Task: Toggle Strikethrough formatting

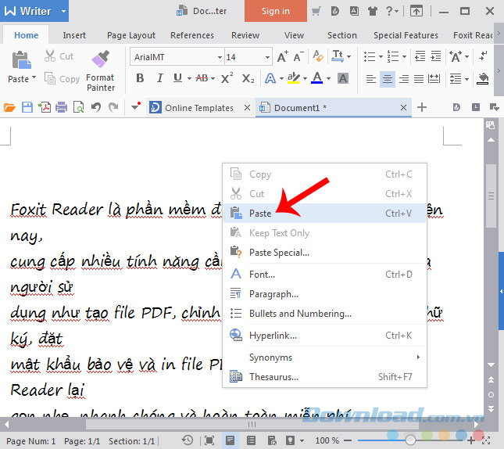Action: pos(202,78)
